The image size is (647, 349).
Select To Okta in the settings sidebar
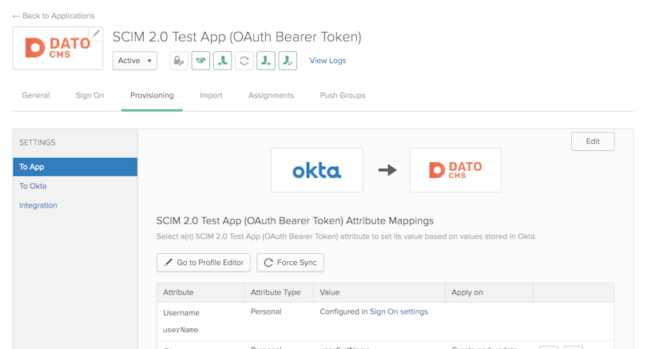[33, 186]
